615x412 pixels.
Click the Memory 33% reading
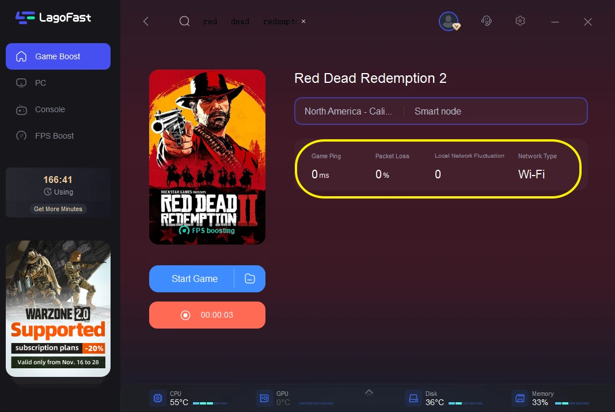pos(540,403)
